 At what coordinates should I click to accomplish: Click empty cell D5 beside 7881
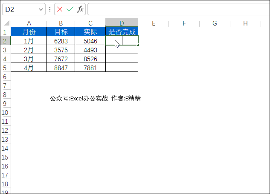122,68
